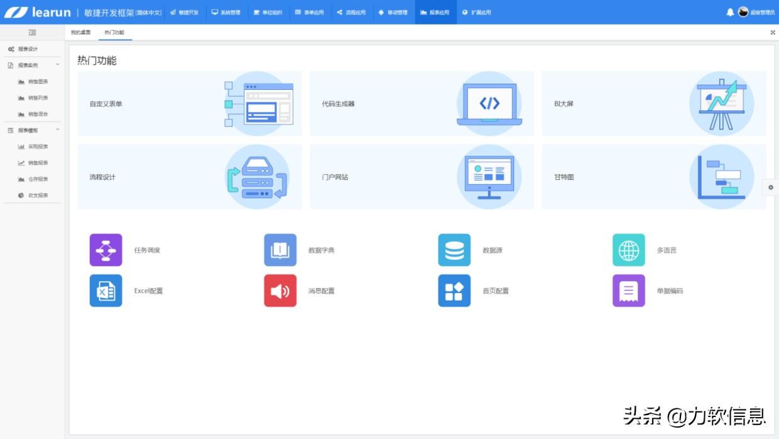
Task: Click the 销售报表 line chart icon in 报表模板
Action: pos(21,163)
